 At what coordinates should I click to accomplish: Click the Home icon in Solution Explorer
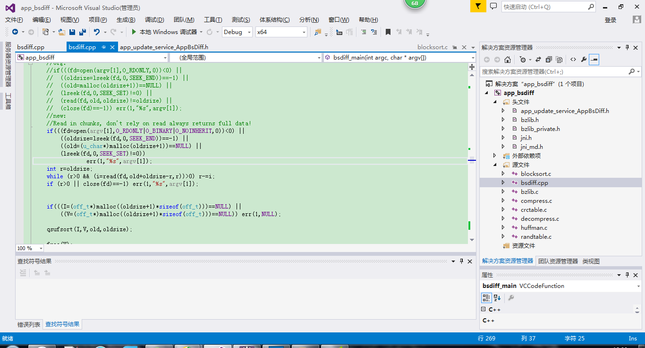pos(508,60)
